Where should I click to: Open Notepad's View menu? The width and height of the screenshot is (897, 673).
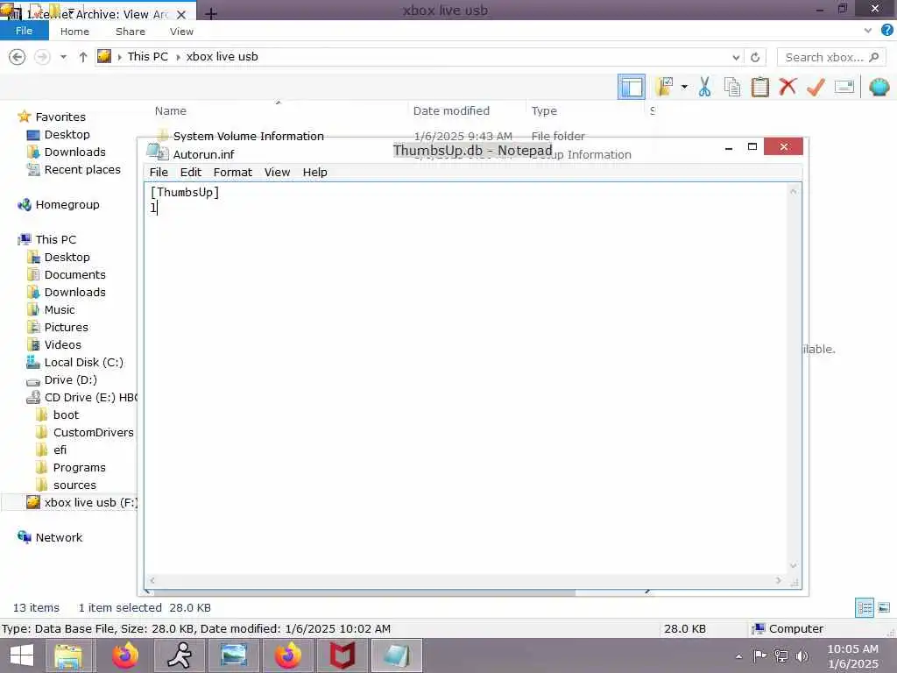[x=277, y=173]
